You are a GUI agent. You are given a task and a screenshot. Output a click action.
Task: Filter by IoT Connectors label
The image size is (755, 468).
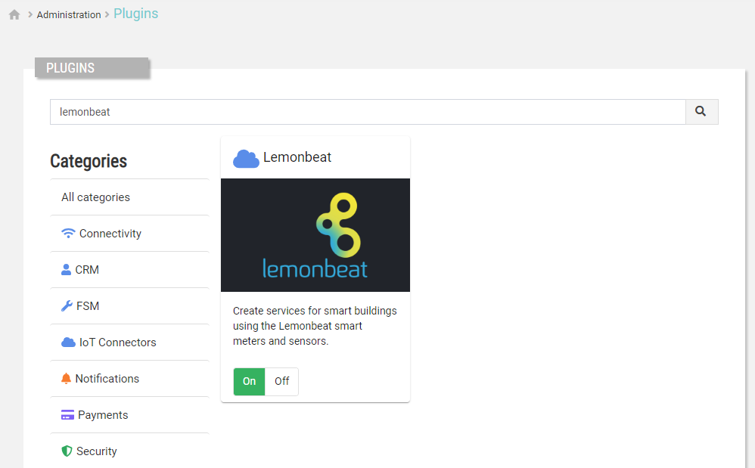pos(118,342)
